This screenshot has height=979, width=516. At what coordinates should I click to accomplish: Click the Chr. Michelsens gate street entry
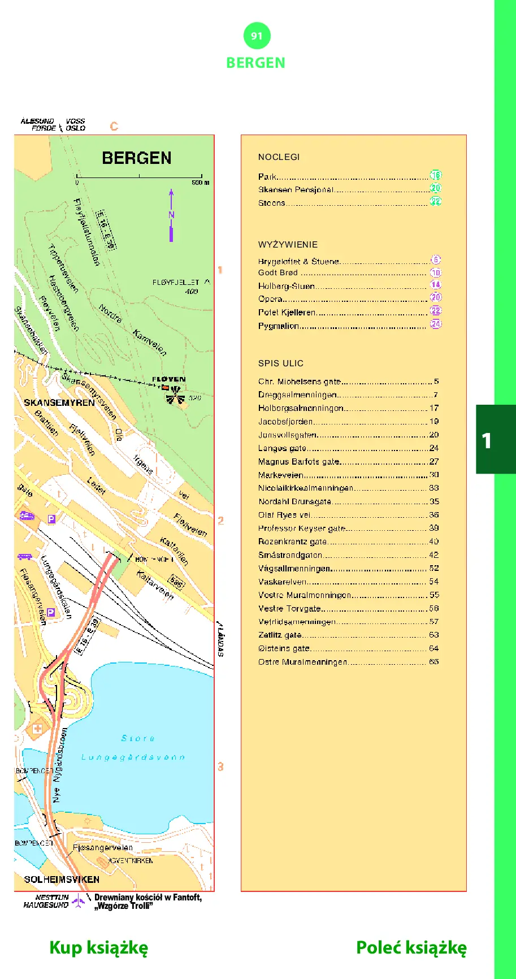[x=348, y=382]
